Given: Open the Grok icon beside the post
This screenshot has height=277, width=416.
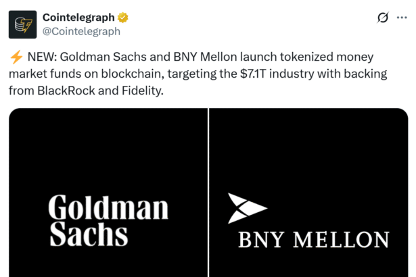Looking at the screenshot, I should (382, 18).
